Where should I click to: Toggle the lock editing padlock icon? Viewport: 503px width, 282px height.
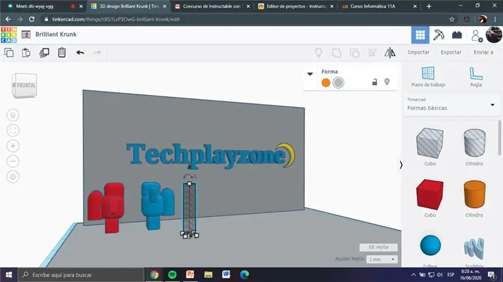coord(374,82)
